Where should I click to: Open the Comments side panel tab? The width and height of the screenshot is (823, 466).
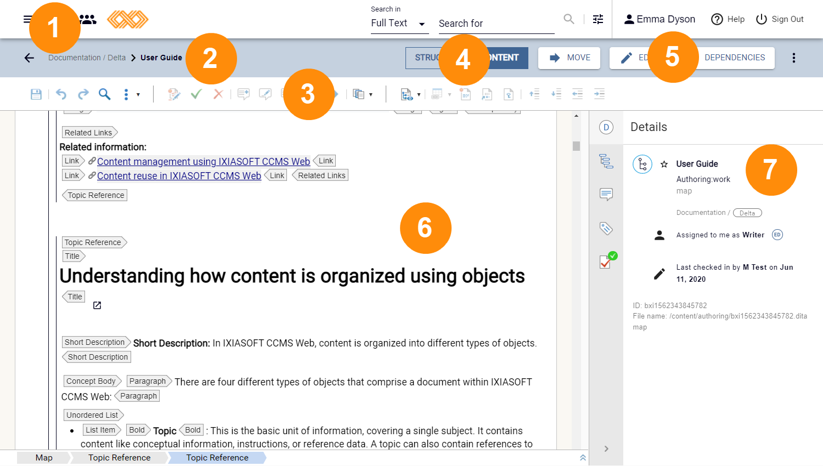point(606,194)
